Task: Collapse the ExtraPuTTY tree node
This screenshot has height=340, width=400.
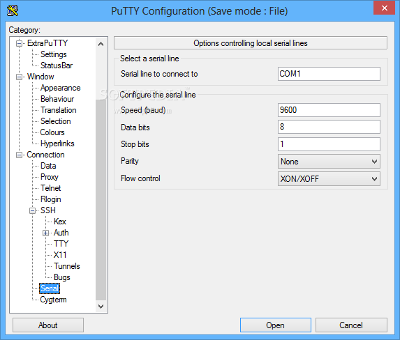Action: pyautogui.click(x=19, y=44)
